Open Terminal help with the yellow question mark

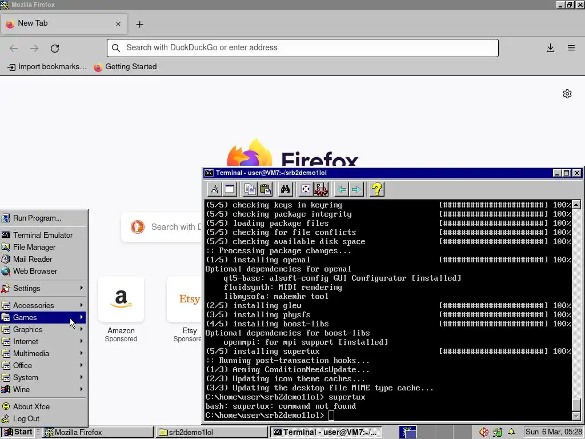[x=377, y=189]
